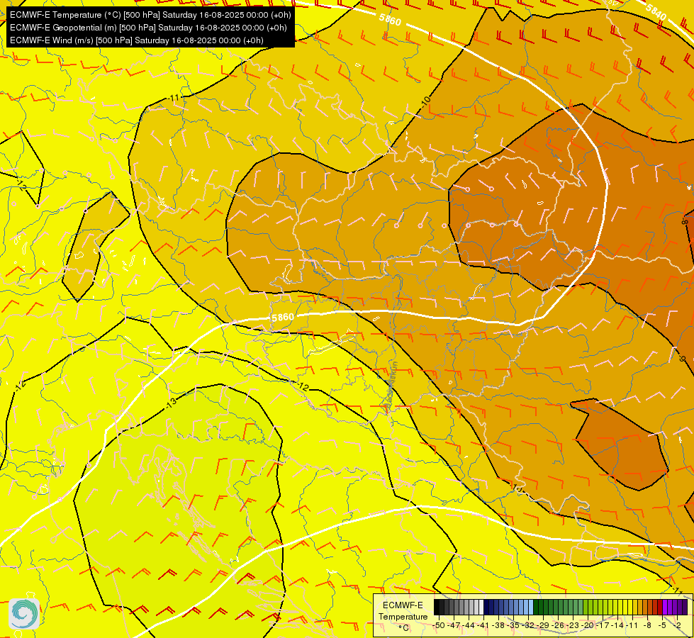Click the 5840 geopotential contour label
Viewport: 694px width, 638px height.
tap(656, 12)
